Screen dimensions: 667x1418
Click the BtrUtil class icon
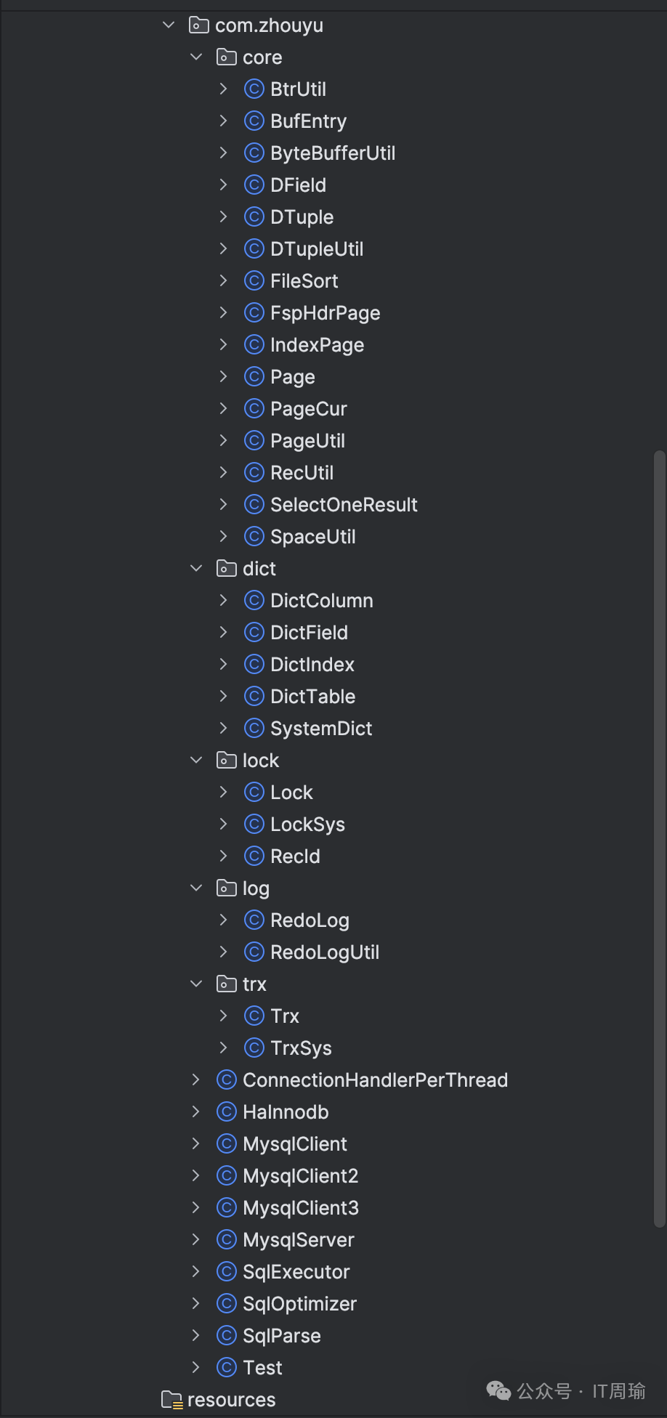(x=254, y=89)
